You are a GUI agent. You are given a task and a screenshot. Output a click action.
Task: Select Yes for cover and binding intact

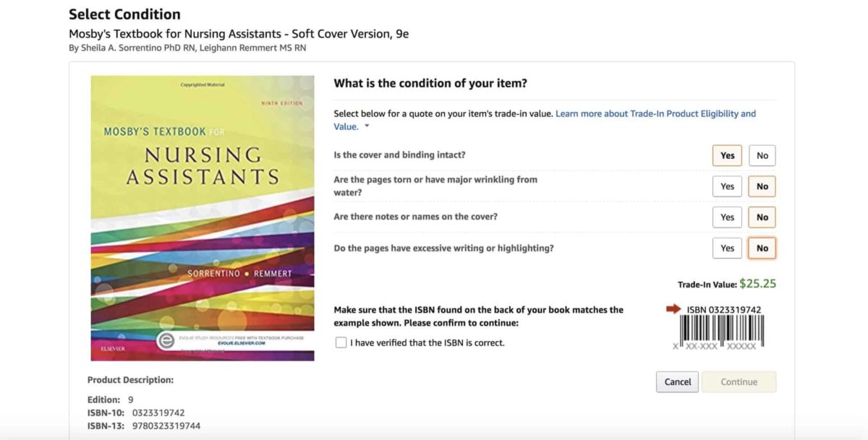pyautogui.click(x=727, y=155)
